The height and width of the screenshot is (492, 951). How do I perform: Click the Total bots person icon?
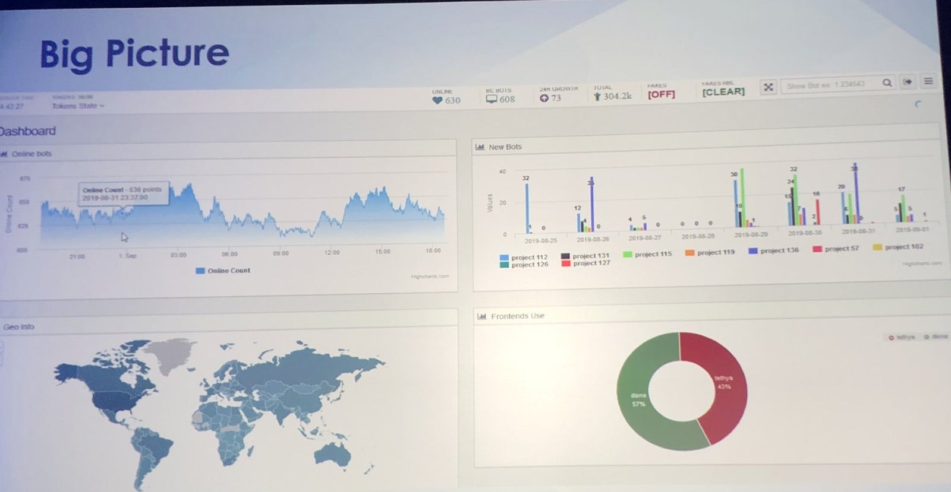(x=597, y=96)
